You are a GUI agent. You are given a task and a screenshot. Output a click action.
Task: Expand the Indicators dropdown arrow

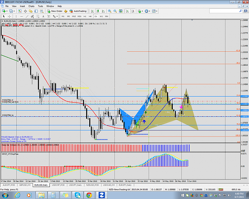pos(142,11)
